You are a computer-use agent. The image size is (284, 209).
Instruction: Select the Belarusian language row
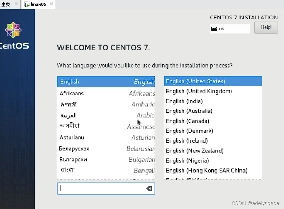pos(106,149)
